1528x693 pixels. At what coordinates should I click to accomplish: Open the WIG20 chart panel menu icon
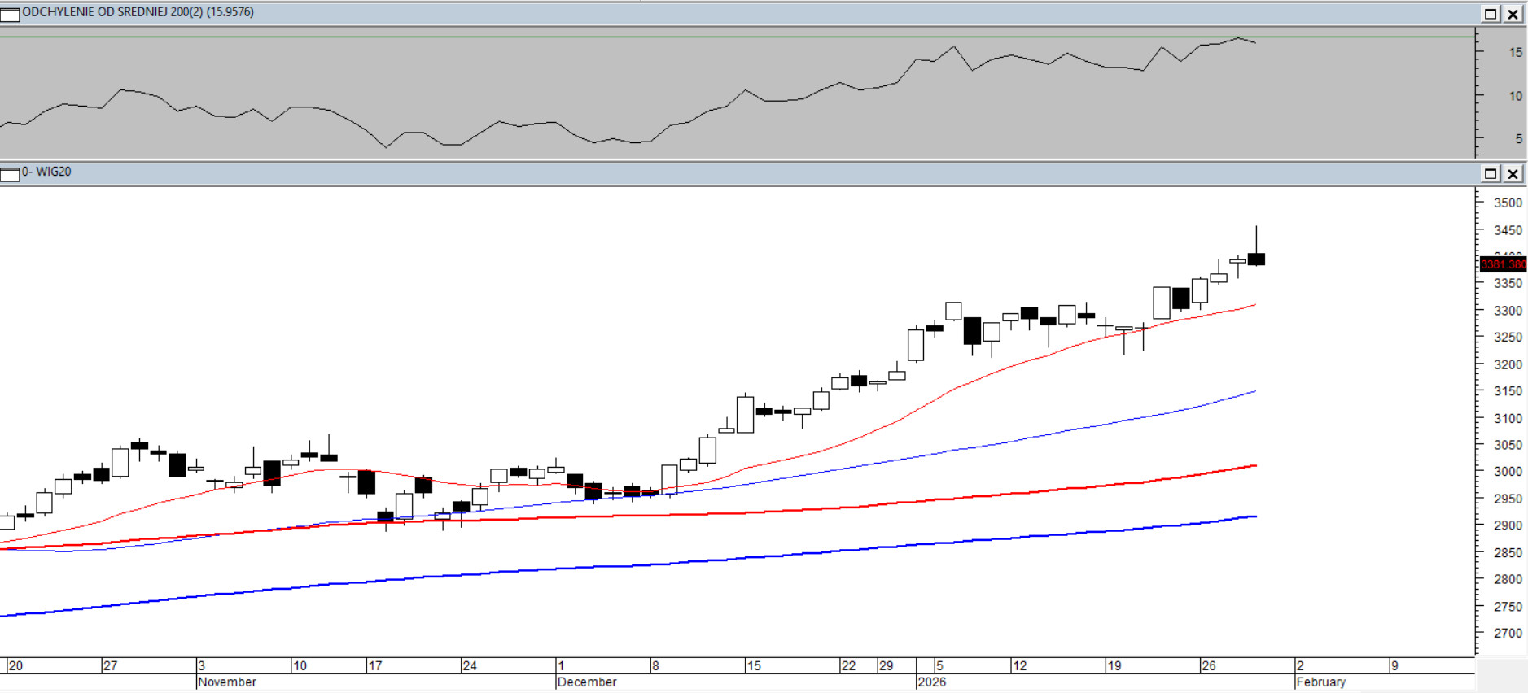tap(10, 173)
